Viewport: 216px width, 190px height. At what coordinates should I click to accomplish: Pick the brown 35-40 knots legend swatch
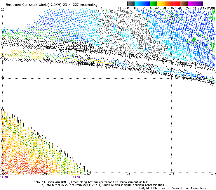tap(184, 4)
